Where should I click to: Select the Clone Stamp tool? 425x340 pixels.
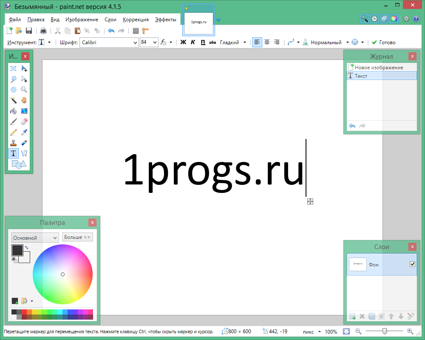[x=13, y=142]
